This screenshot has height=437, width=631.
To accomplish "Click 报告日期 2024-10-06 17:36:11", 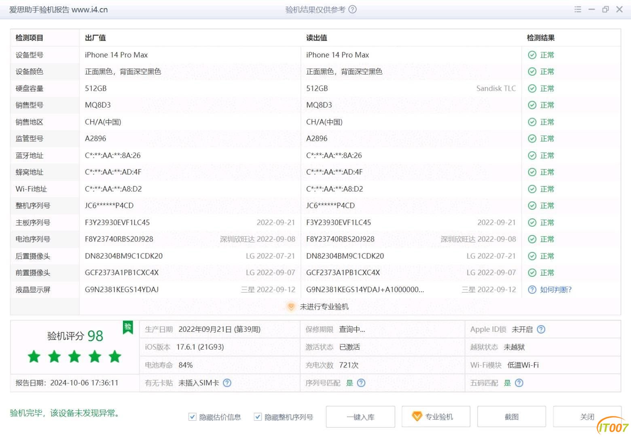I will pos(67,383).
